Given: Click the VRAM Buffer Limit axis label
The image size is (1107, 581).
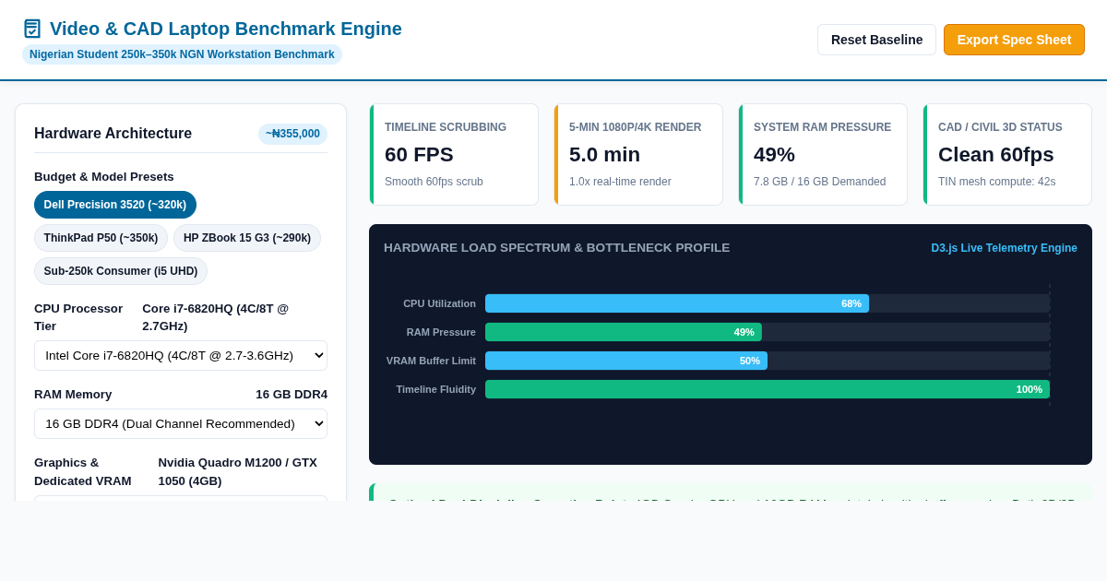Looking at the screenshot, I should click(x=431, y=361).
